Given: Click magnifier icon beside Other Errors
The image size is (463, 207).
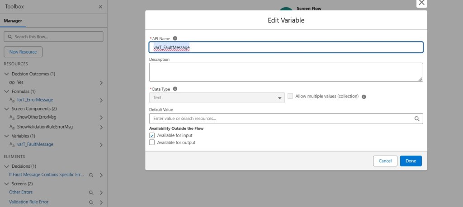Looking at the screenshot, I should pos(91,193).
